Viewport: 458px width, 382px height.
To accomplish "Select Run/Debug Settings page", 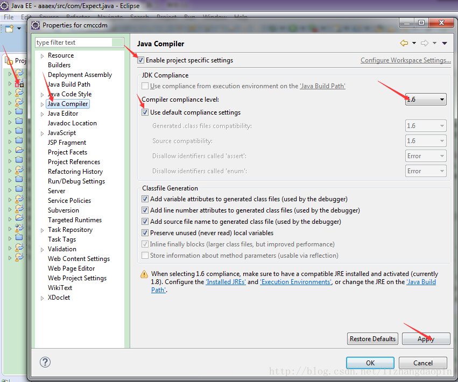I will (76, 181).
